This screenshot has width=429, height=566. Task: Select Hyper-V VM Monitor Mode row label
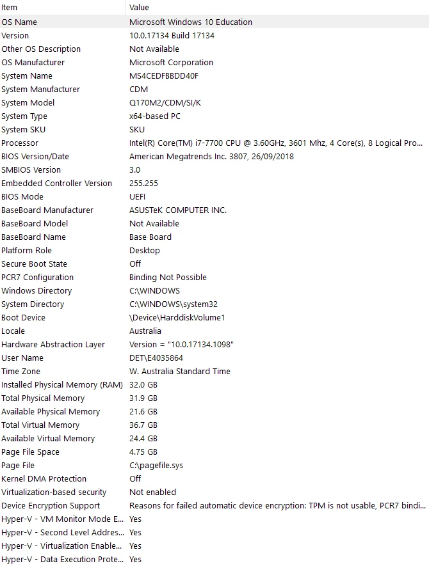[62, 519]
